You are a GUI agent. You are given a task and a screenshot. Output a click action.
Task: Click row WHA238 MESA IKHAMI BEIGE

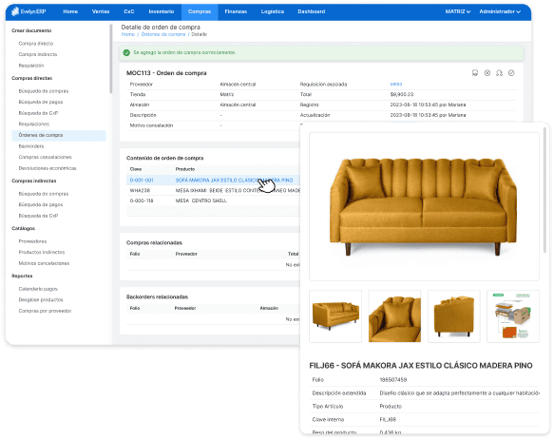(213, 190)
